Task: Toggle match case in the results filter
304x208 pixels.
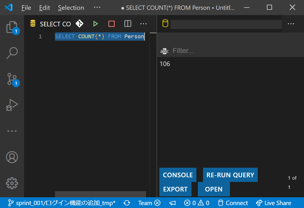Action: click(x=164, y=51)
